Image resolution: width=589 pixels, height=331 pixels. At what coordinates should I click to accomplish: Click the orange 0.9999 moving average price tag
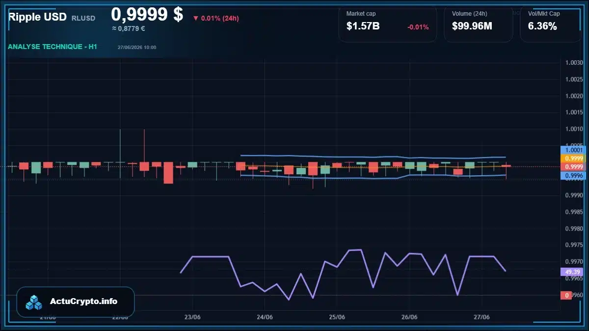[574, 158]
